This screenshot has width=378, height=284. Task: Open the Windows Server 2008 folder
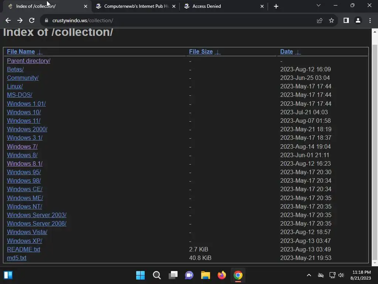37,223
